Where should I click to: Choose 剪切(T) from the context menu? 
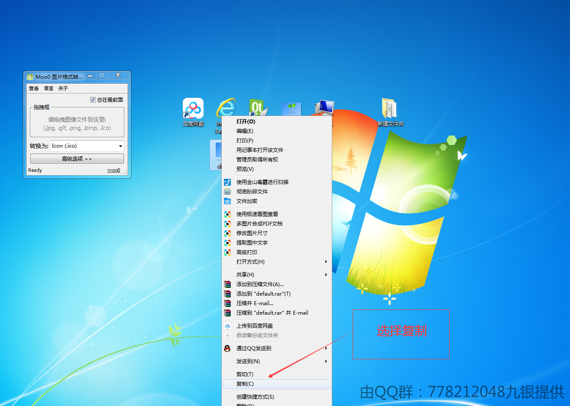276,374
